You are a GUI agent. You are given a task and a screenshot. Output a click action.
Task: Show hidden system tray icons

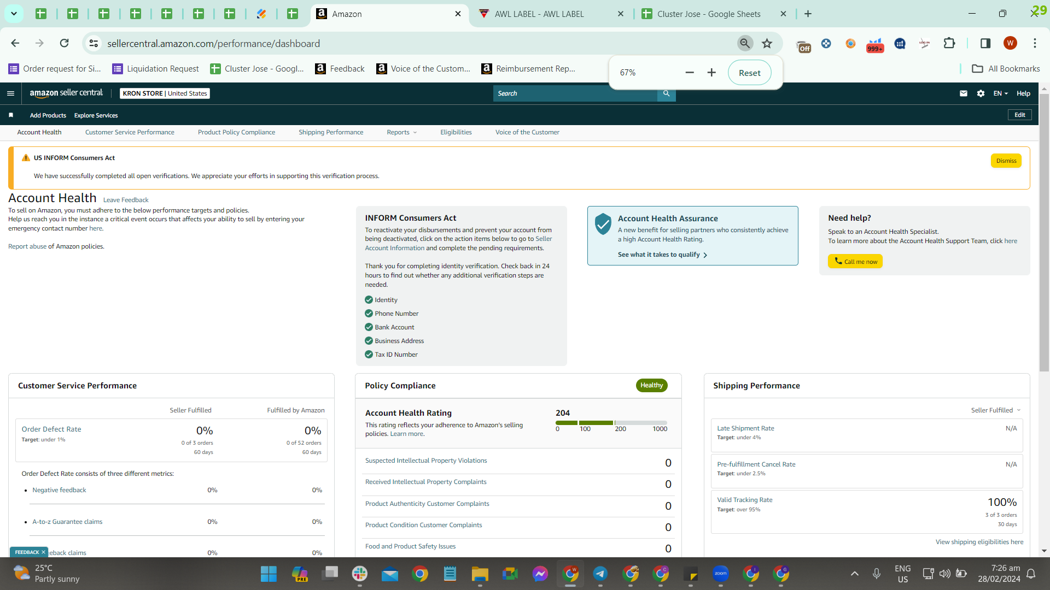pyautogui.click(x=854, y=574)
